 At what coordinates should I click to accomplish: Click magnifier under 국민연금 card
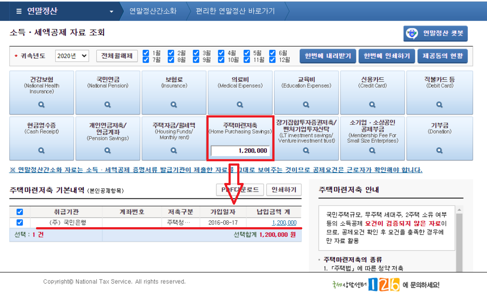(108, 104)
